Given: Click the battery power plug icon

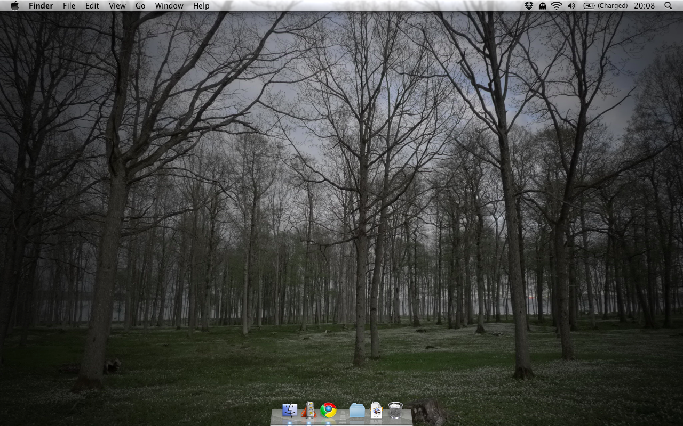Looking at the screenshot, I should click(x=589, y=5).
